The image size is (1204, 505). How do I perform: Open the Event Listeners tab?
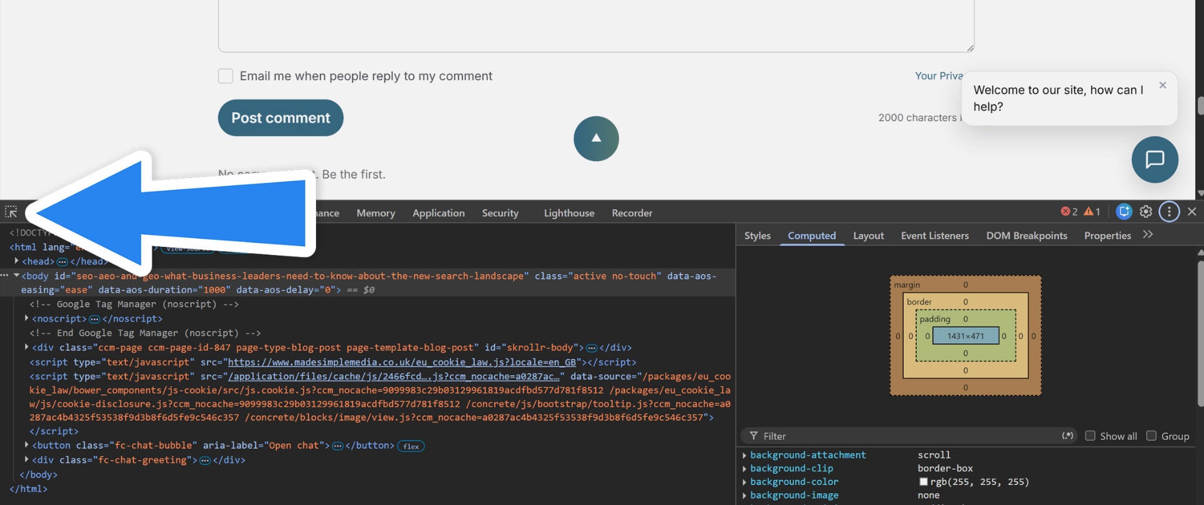click(x=934, y=236)
